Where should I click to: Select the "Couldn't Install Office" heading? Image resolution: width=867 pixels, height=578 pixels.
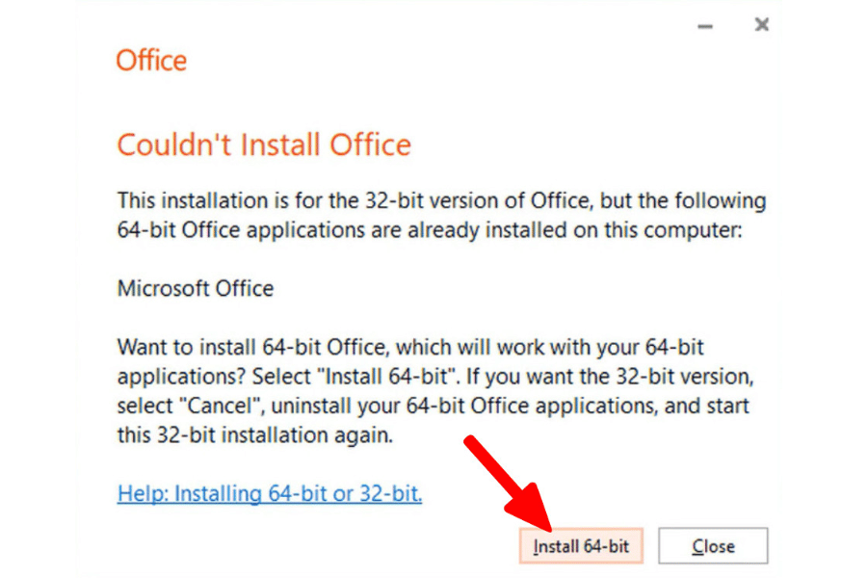264,145
